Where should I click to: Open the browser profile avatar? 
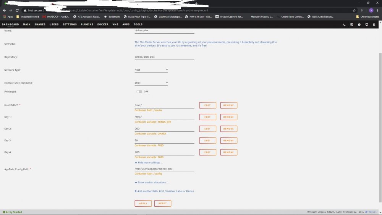(371, 10)
